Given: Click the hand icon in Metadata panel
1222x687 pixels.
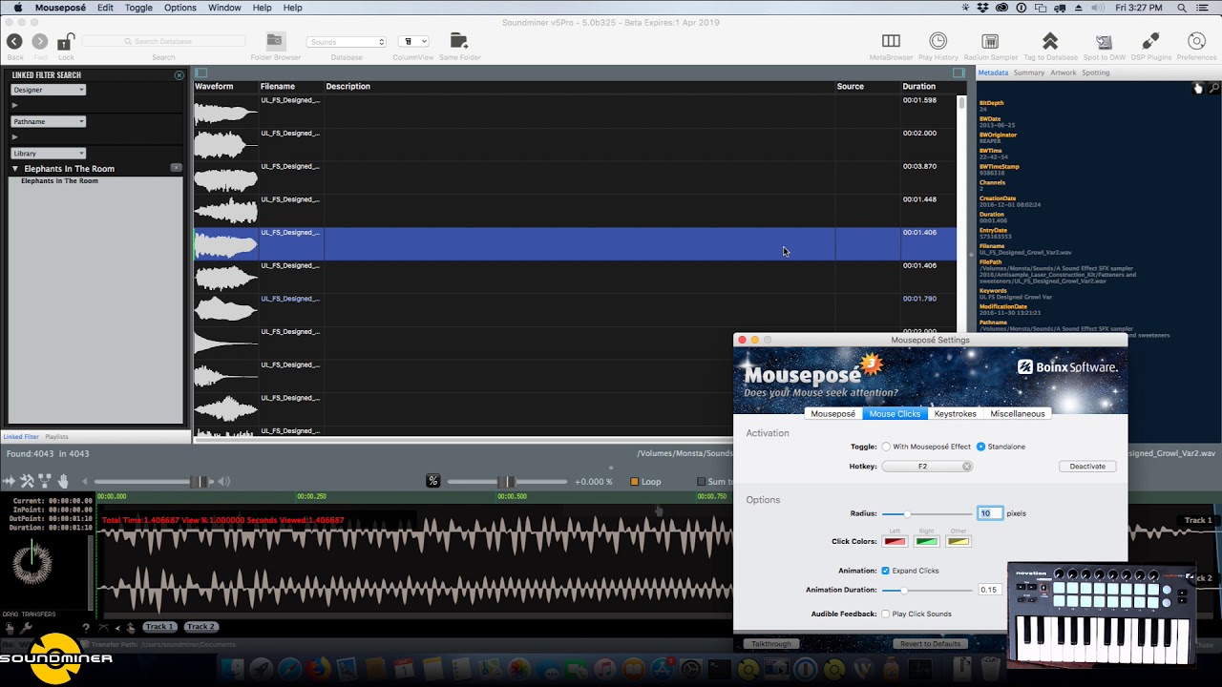Looking at the screenshot, I should pyautogui.click(x=1198, y=88).
